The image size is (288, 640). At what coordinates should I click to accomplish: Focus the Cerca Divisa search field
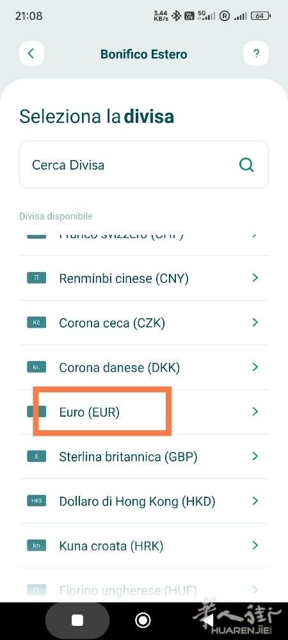pyautogui.click(x=144, y=165)
